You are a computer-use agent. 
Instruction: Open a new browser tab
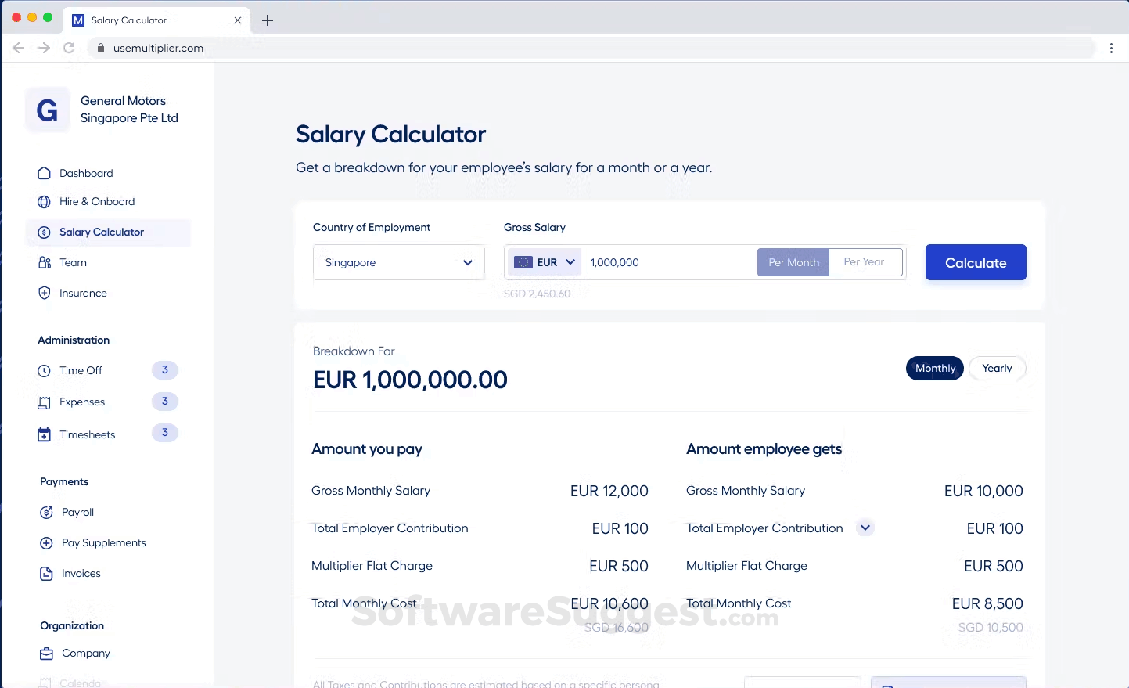(x=267, y=20)
